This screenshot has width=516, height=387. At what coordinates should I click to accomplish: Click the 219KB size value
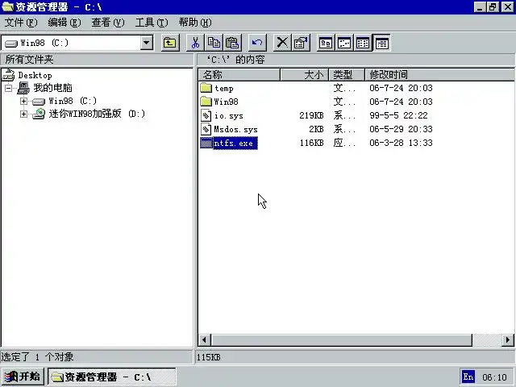point(311,115)
